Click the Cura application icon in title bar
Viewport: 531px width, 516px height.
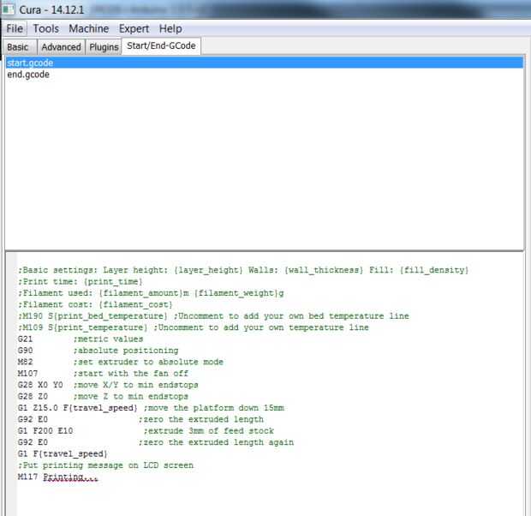[8, 9]
